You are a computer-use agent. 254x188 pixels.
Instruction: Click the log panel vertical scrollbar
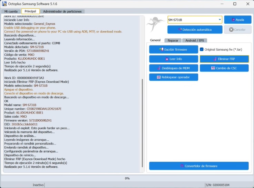(142, 123)
